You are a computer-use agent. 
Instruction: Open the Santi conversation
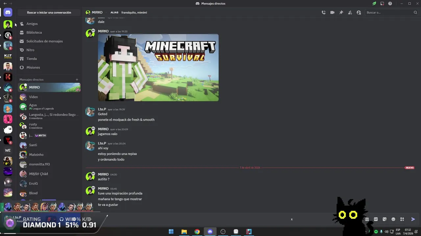(x=49, y=145)
